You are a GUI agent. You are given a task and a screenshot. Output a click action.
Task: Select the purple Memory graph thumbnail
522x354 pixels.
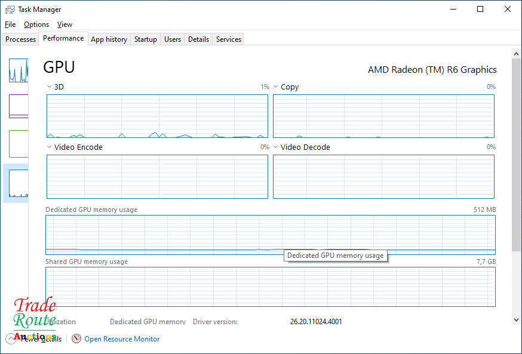point(19,106)
